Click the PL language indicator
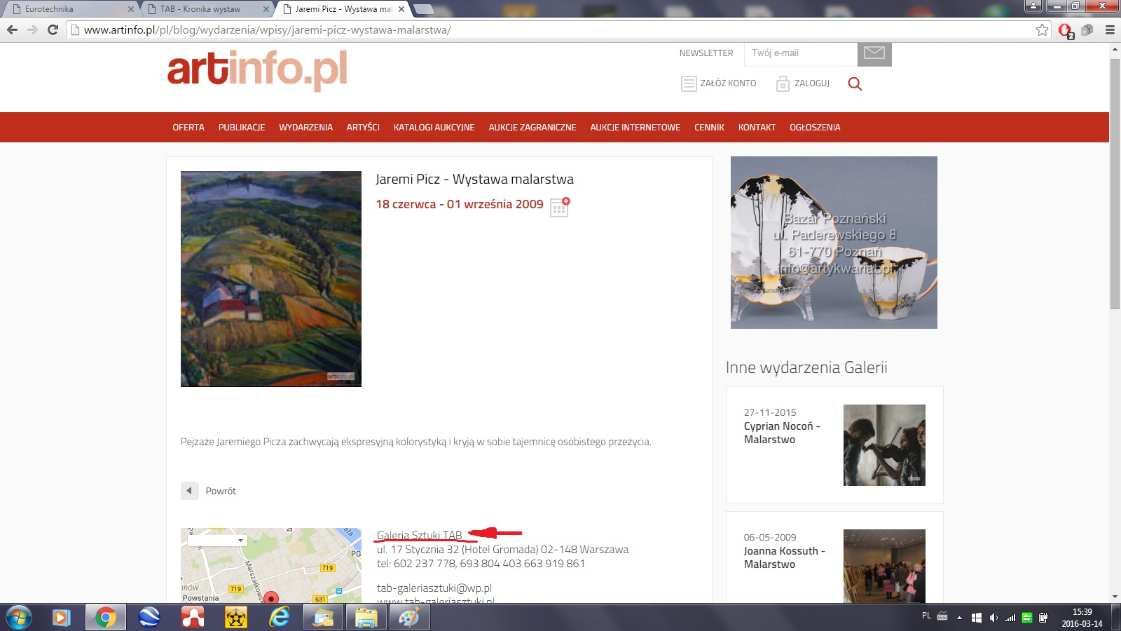Screen dimensions: 1121x631 [x=926, y=616]
